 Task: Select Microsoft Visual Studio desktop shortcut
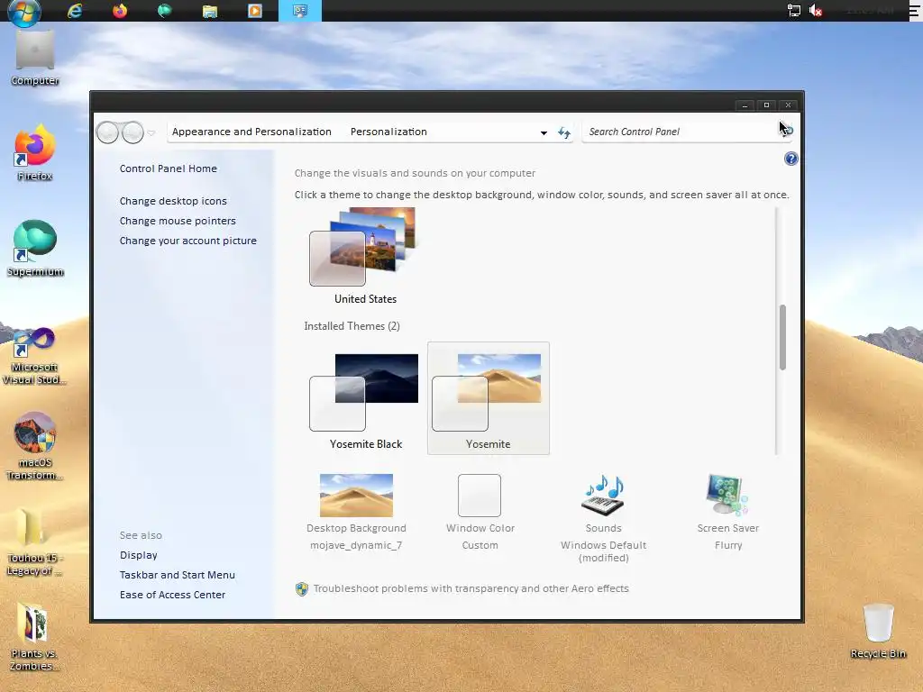click(35, 357)
